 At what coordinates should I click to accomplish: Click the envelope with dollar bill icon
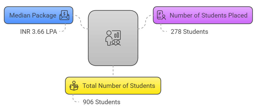(x=64, y=15)
